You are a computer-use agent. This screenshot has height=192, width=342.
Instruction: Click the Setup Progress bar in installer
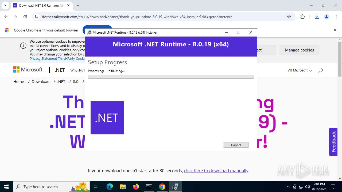(171, 77)
